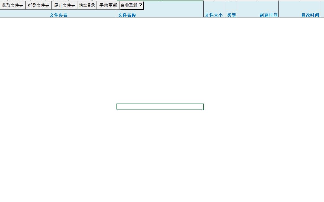Click inside the green-outlined selected cell
324x202 pixels.
click(x=160, y=106)
